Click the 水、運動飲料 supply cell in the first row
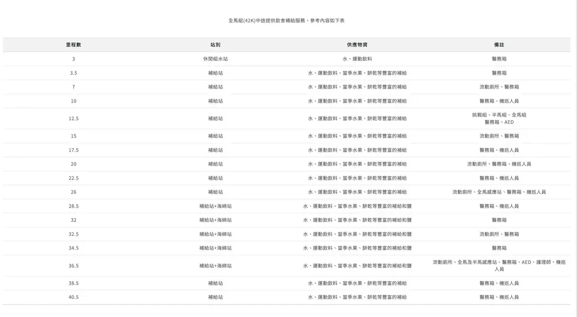Screen dimensions: 577x317 [x=357, y=59]
